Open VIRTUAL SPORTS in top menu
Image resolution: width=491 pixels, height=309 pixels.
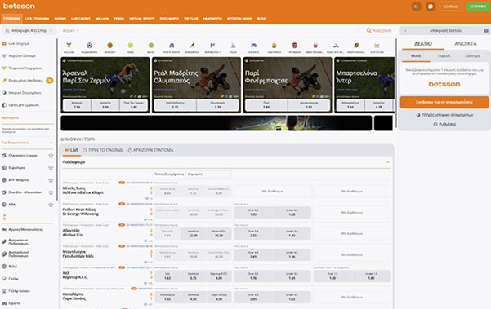pyautogui.click(x=142, y=19)
